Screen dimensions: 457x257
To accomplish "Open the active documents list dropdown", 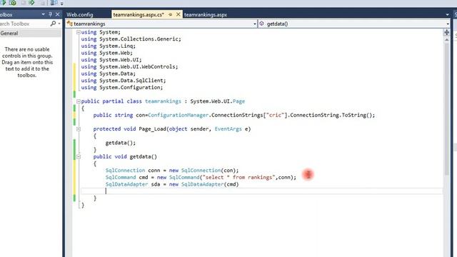I will pos(447,14).
